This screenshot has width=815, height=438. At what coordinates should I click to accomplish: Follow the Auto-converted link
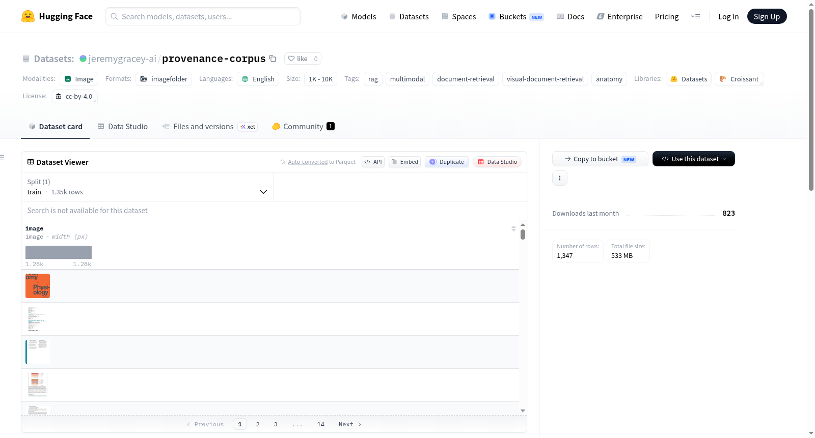(308, 162)
